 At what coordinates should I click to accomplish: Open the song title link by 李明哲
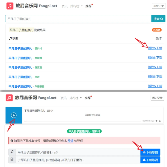[20, 58]
